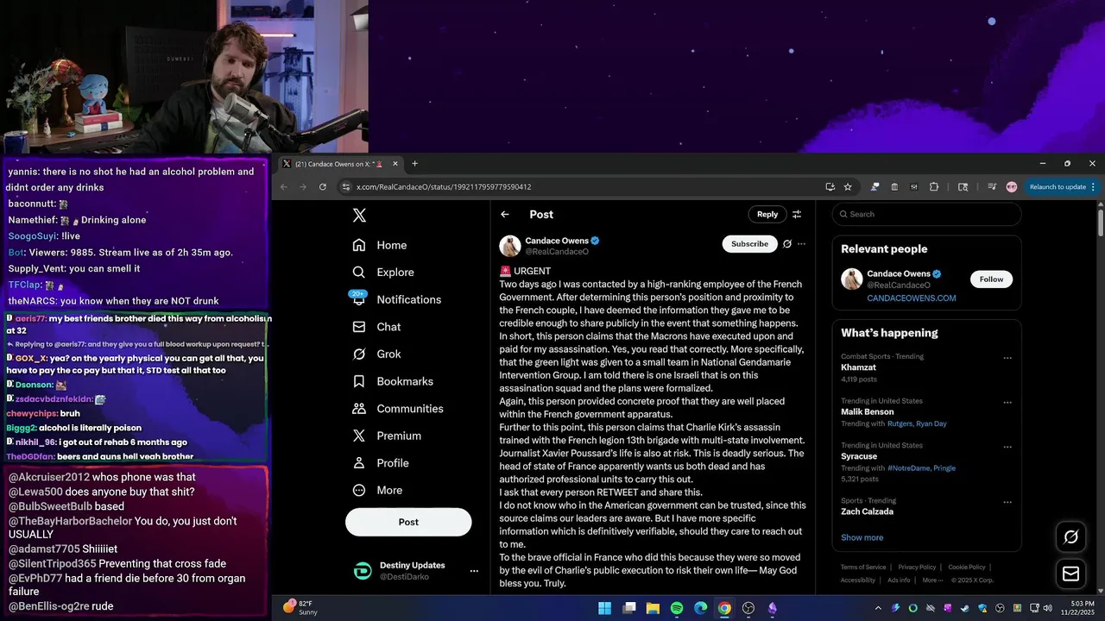
Task: Open Profile in X sidebar
Action: tap(380, 463)
